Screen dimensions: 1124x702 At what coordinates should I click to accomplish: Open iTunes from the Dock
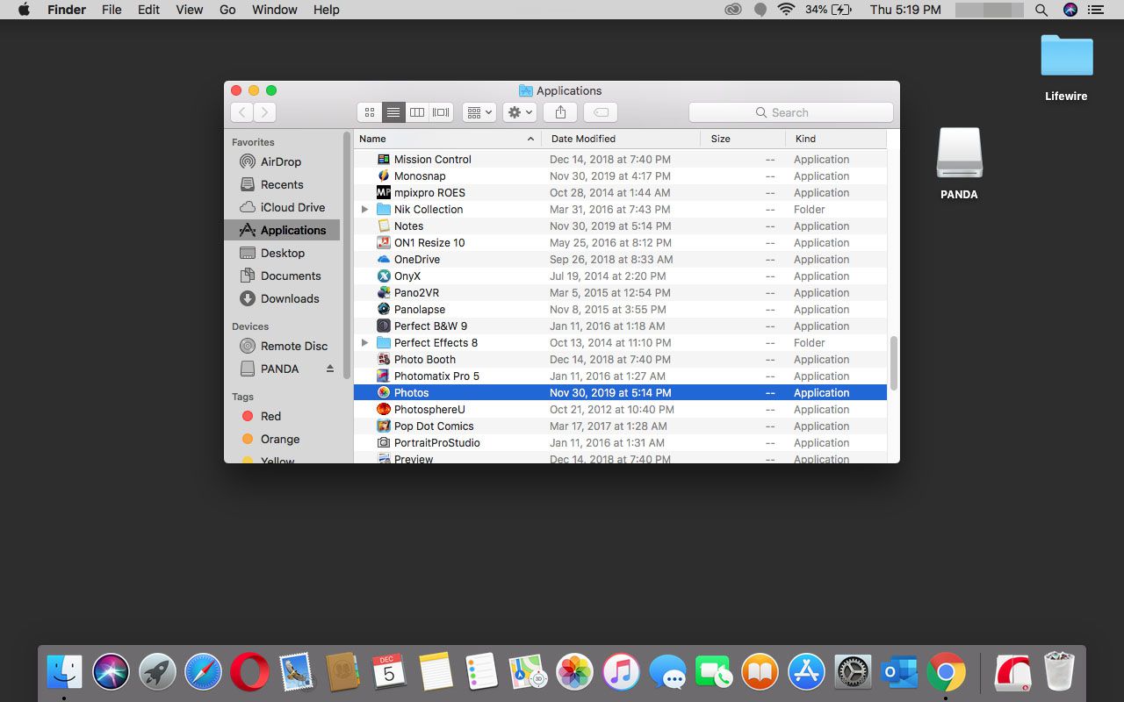tap(621, 672)
